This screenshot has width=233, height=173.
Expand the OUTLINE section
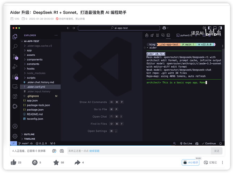(29, 134)
